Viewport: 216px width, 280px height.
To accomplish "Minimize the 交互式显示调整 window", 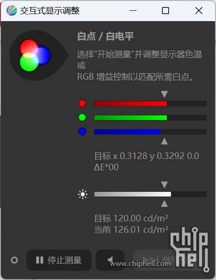I will [x=133, y=10].
